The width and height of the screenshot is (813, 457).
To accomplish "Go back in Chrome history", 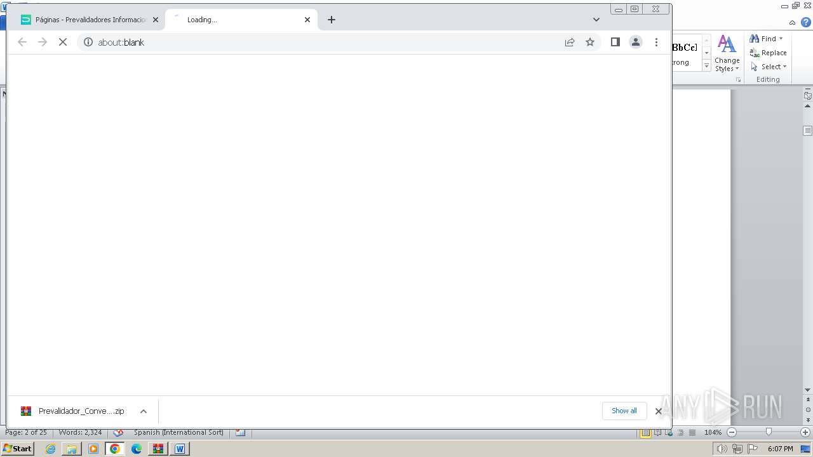I will click(x=22, y=42).
